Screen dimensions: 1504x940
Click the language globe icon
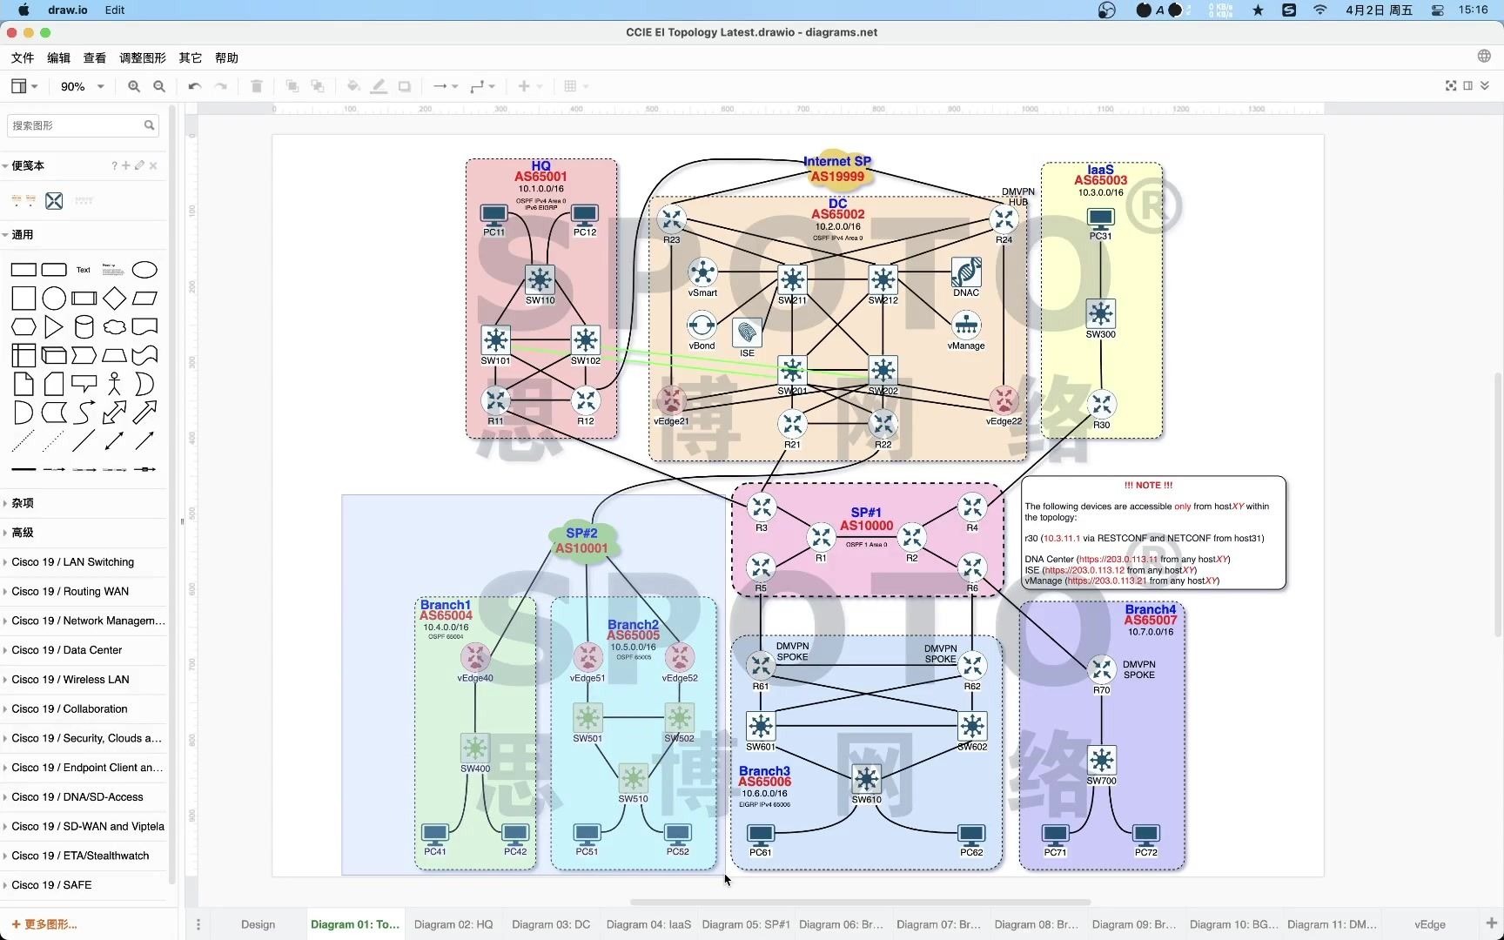pos(1484,57)
